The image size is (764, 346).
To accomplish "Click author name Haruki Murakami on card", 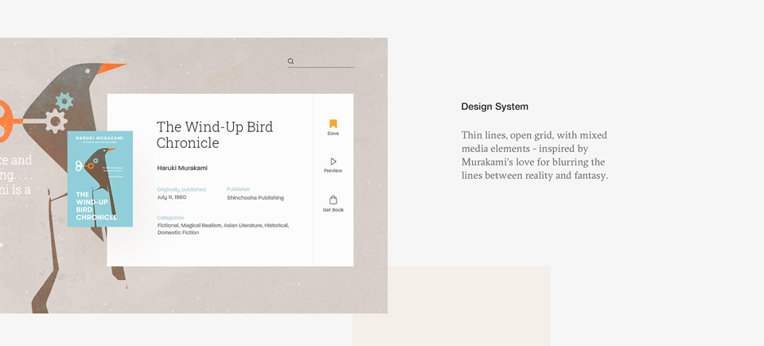I will pos(182,168).
